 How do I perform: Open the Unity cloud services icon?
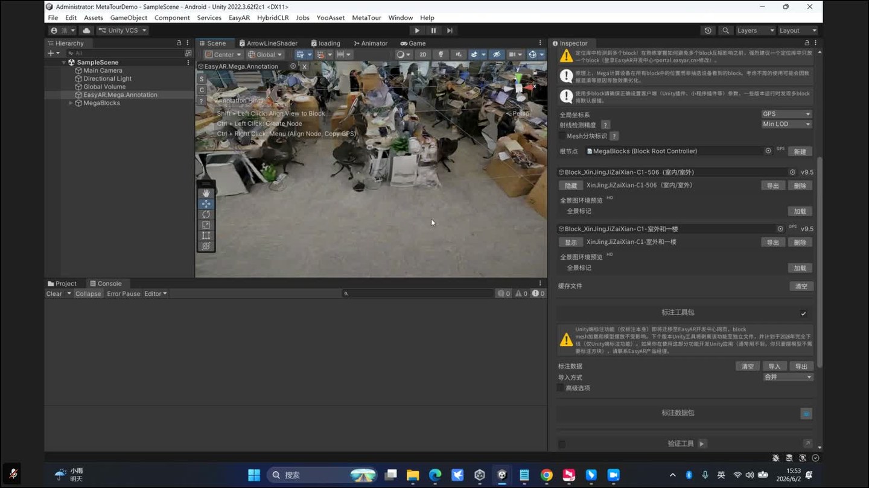click(x=86, y=30)
